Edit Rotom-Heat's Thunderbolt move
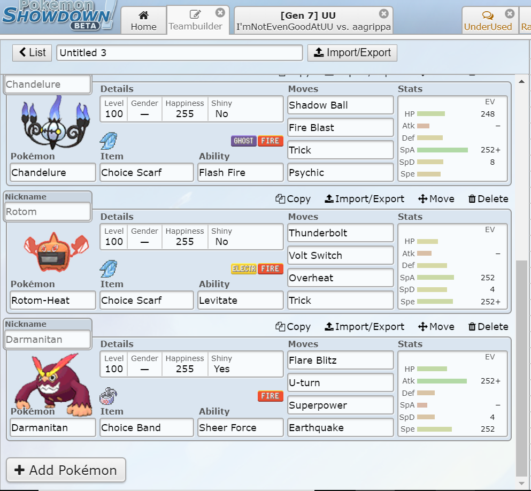Viewport: 531px width, 491px height. (x=340, y=233)
